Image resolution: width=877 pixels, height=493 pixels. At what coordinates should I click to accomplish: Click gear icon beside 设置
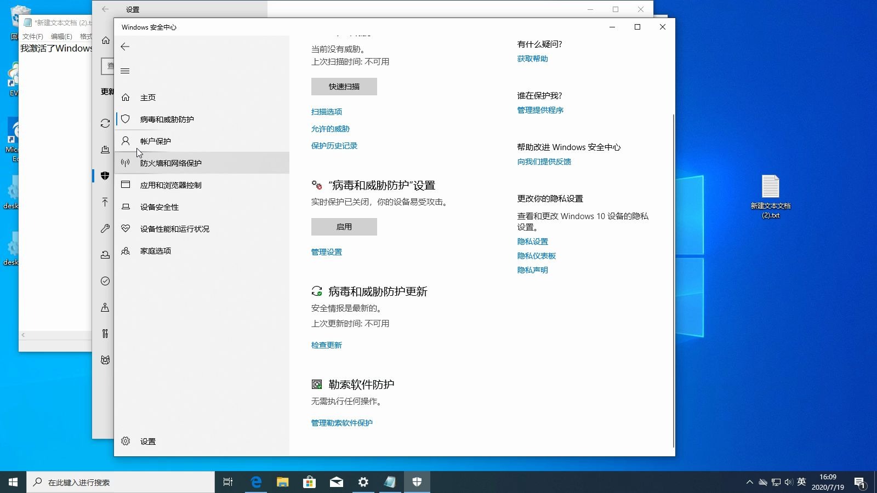point(126,441)
